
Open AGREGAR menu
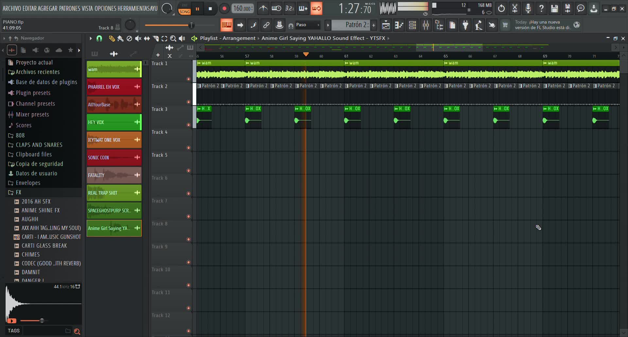coord(48,8)
